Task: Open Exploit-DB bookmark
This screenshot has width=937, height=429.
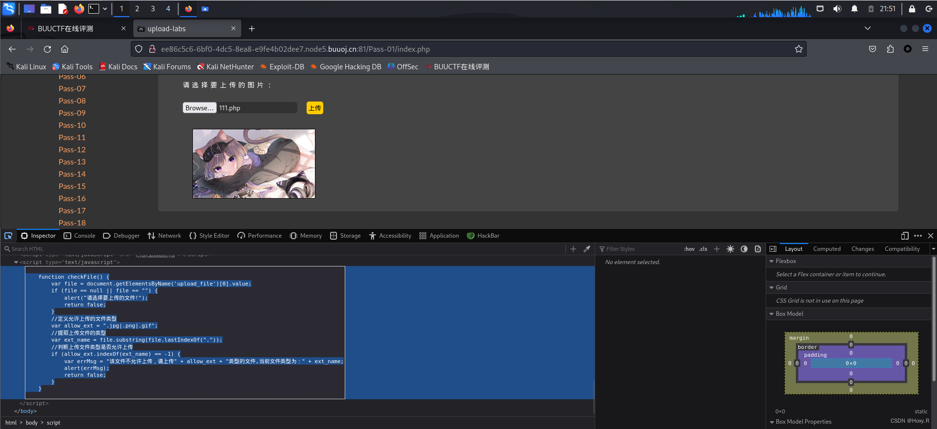Action: pos(282,67)
